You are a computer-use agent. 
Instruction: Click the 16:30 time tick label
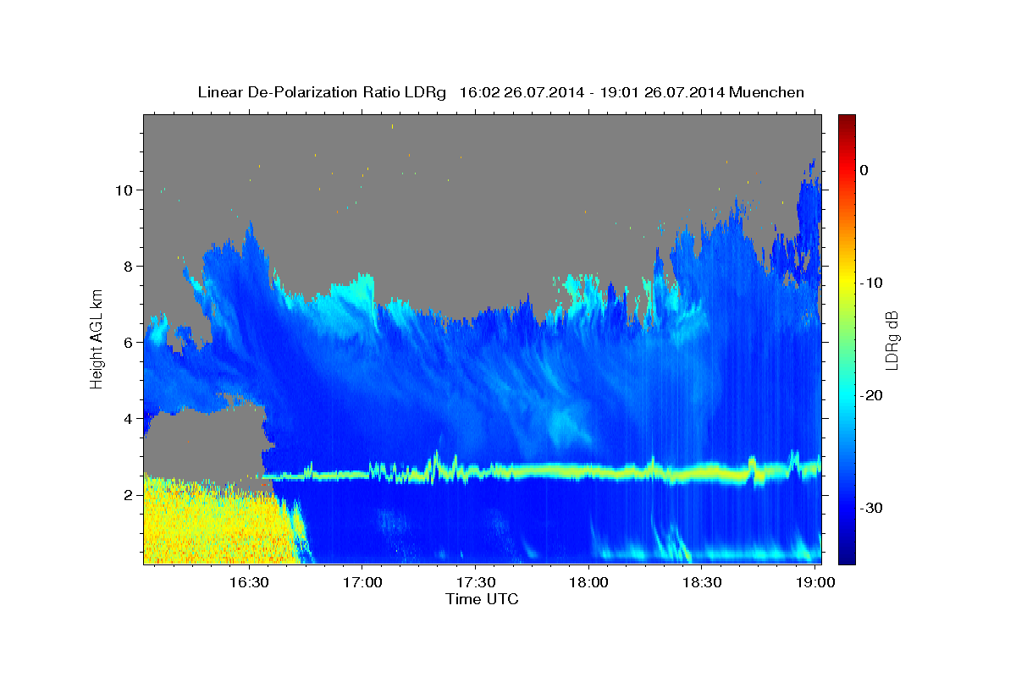(x=249, y=583)
